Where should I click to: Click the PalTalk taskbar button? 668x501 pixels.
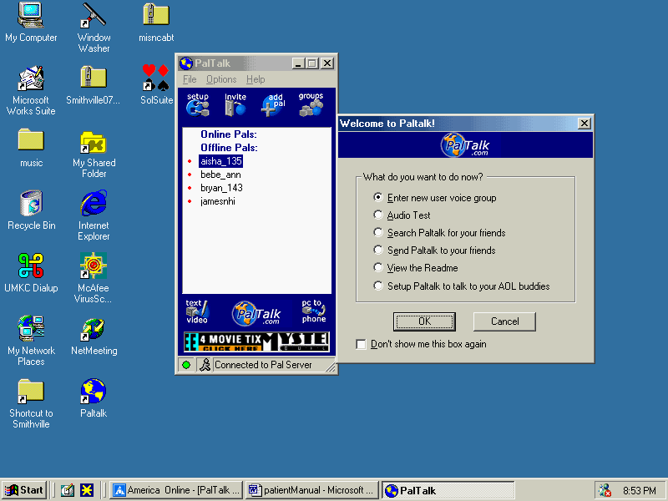point(448,490)
